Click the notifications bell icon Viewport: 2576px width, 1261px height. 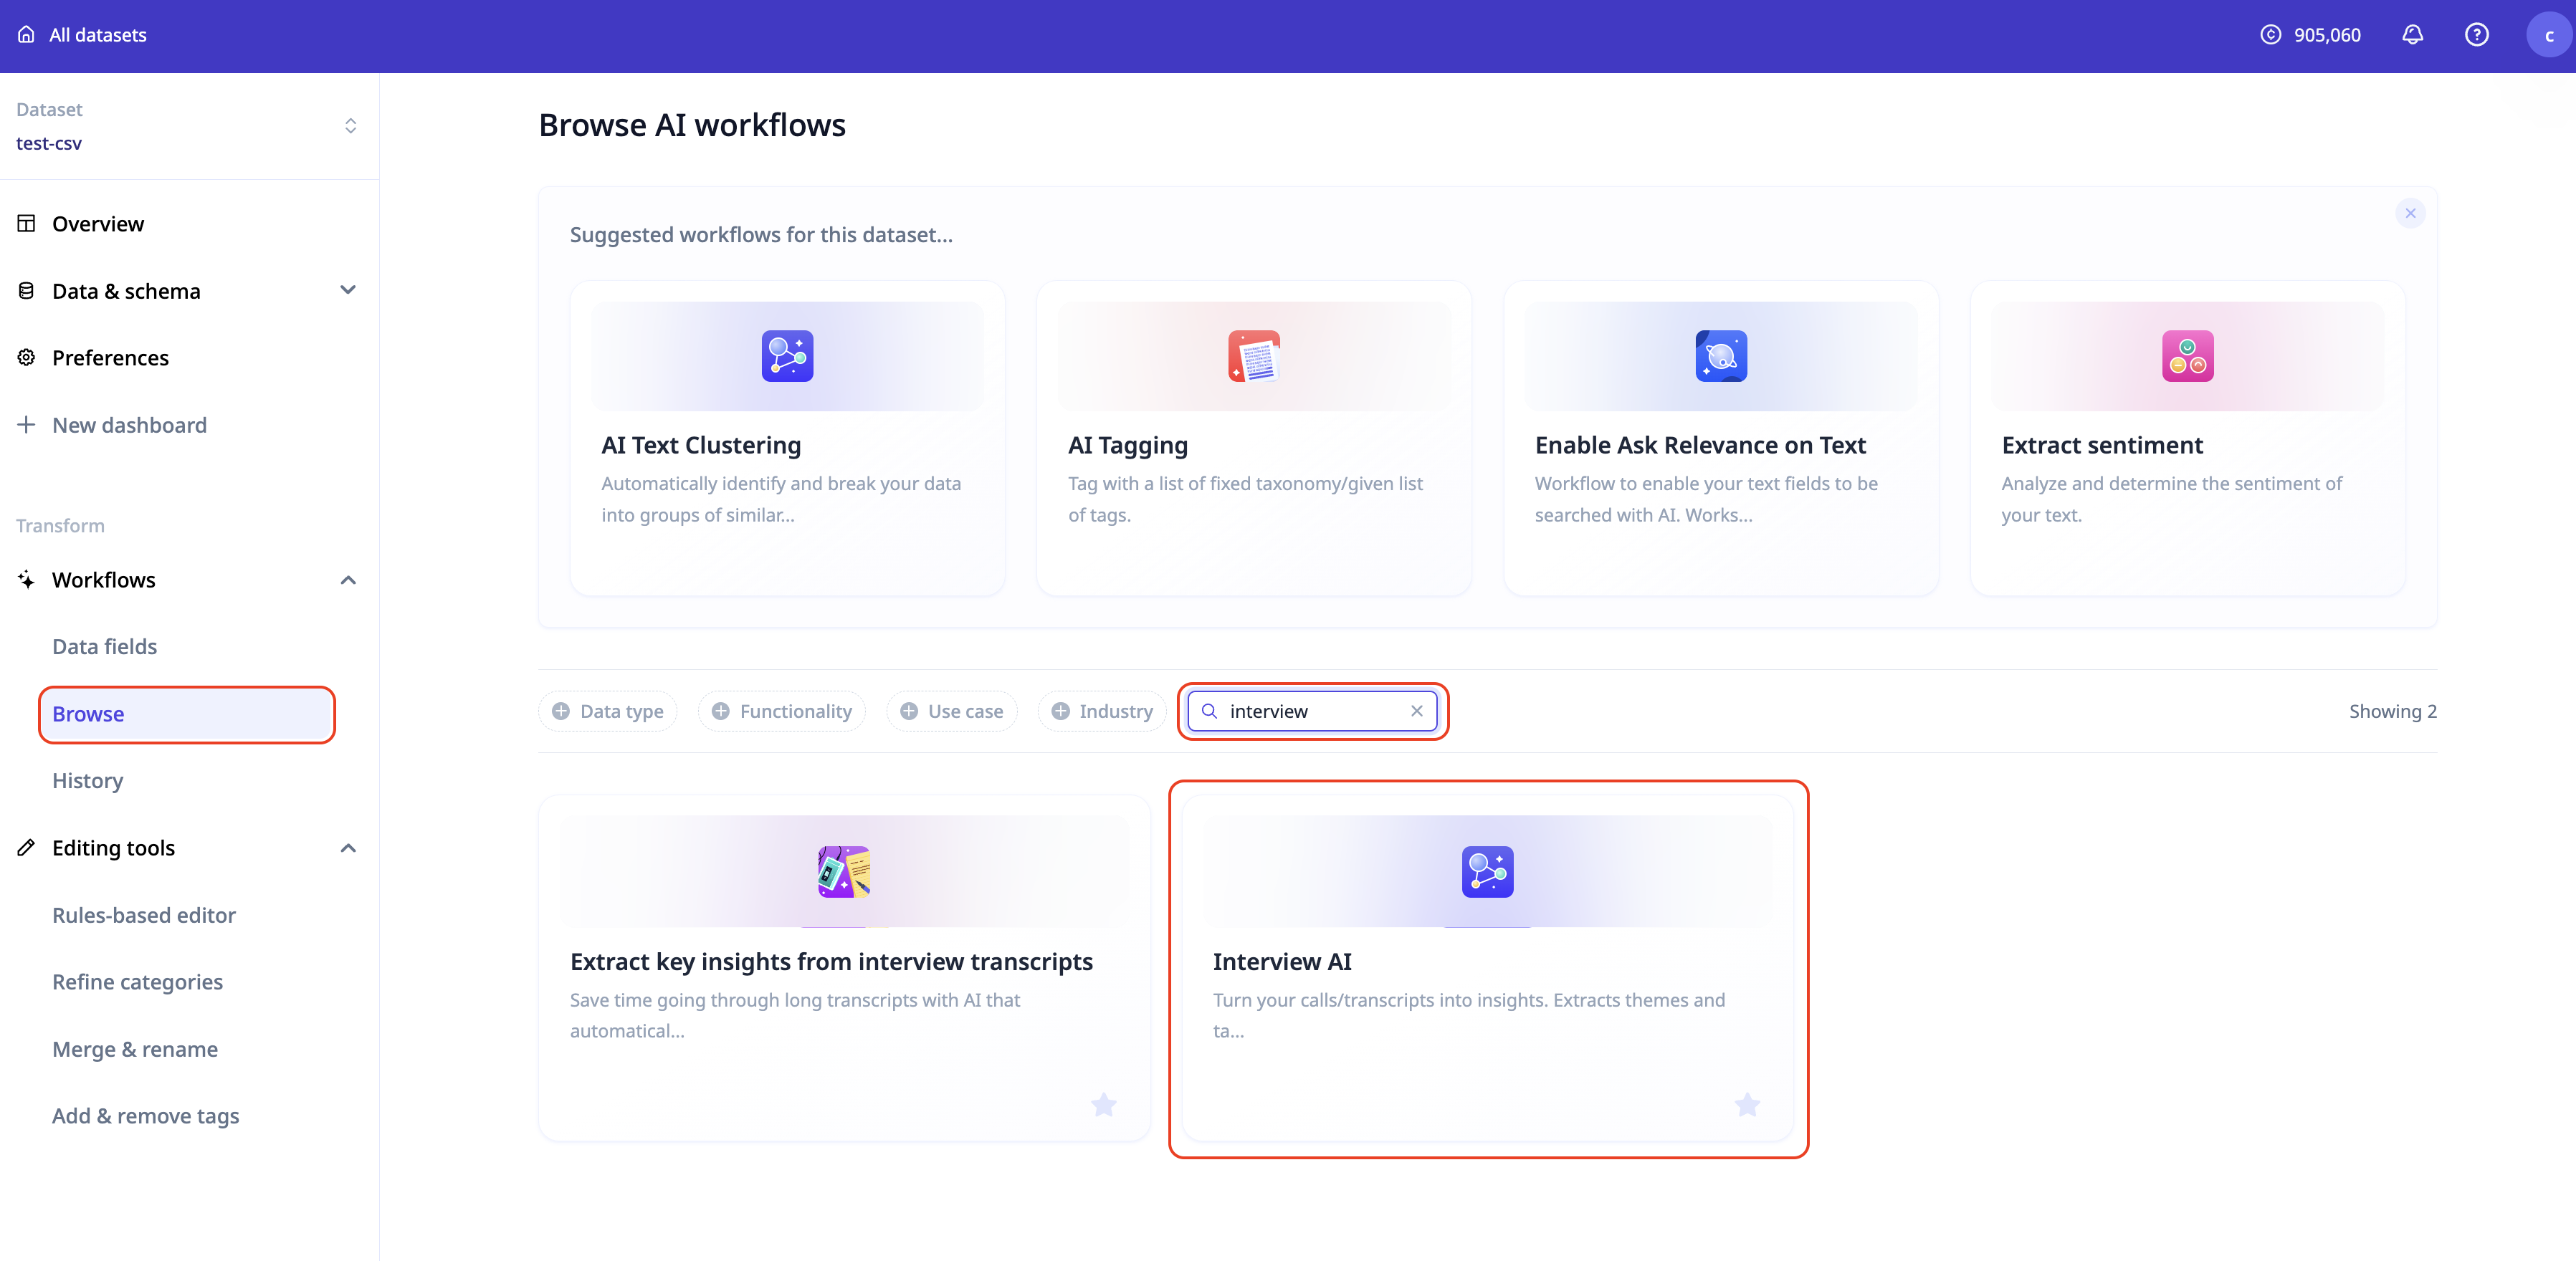point(2412,35)
